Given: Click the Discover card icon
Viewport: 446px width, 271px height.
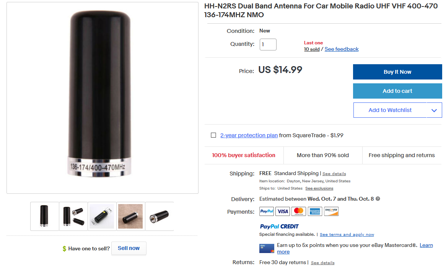Looking at the screenshot, I should [331, 211].
